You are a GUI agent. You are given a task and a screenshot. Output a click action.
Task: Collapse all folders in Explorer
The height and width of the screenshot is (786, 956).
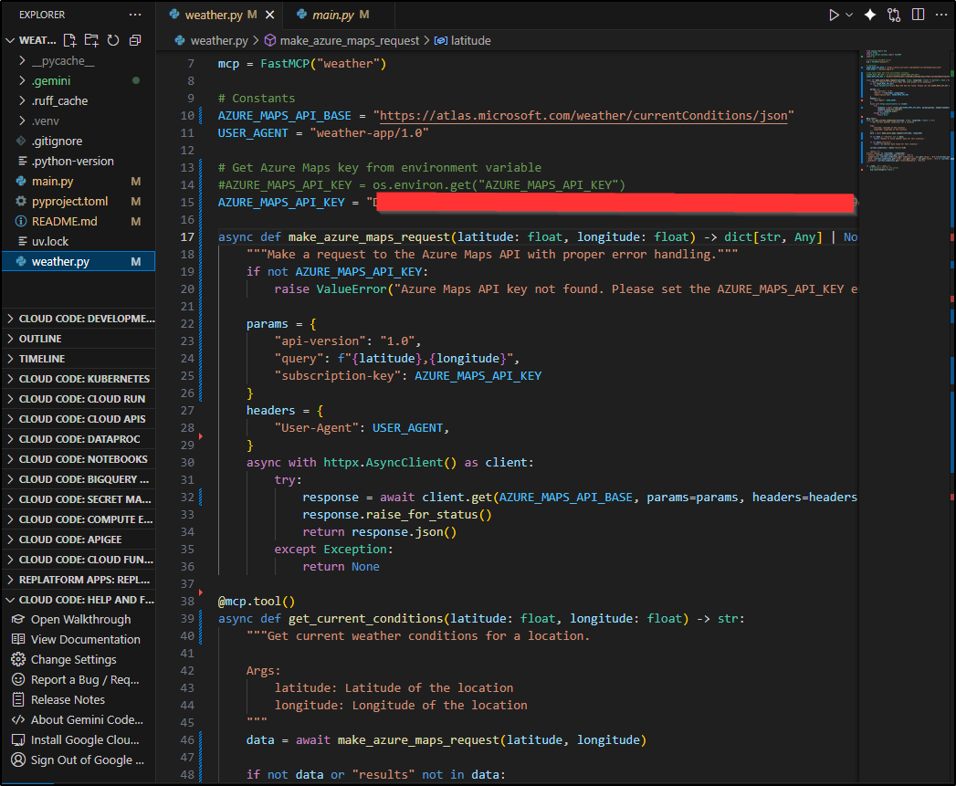pyautogui.click(x=135, y=40)
